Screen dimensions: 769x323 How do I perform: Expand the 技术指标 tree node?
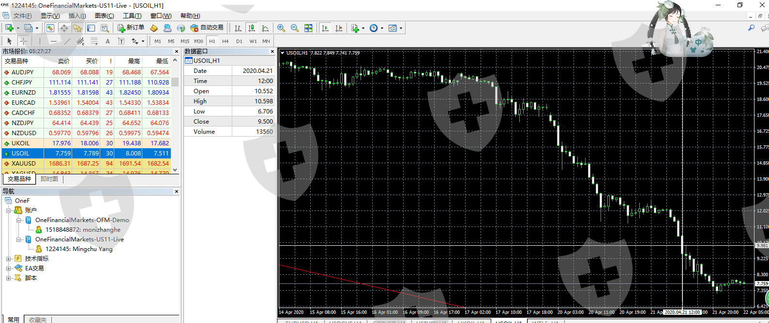click(8, 259)
